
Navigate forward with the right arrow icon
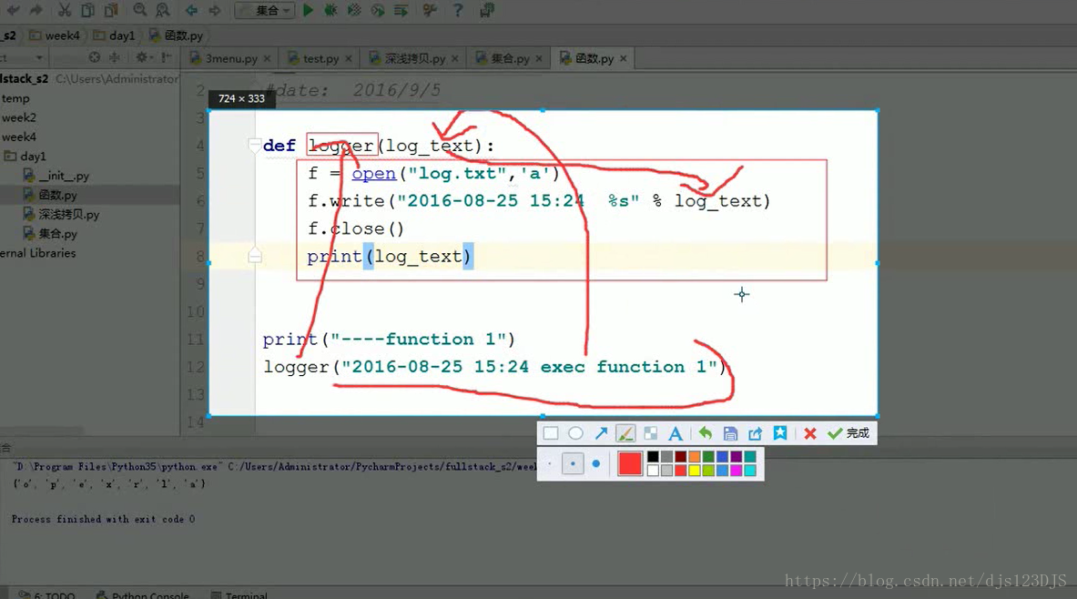[x=215, y=10]
